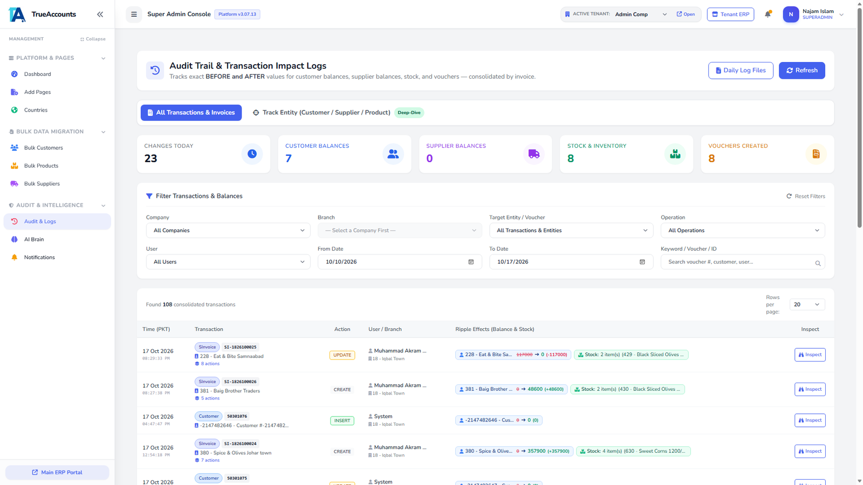Refresh the audit logs
This screenshot has height=485, width=863.
coord(802,71)
